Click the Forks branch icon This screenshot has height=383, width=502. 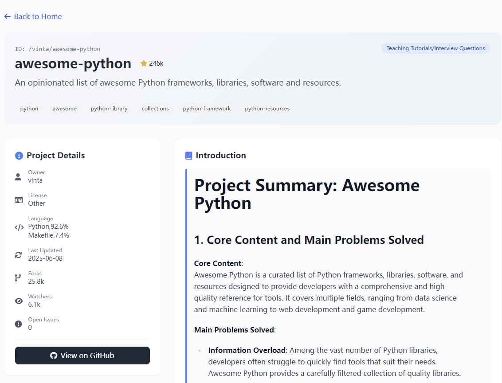[x=18, y=278]
